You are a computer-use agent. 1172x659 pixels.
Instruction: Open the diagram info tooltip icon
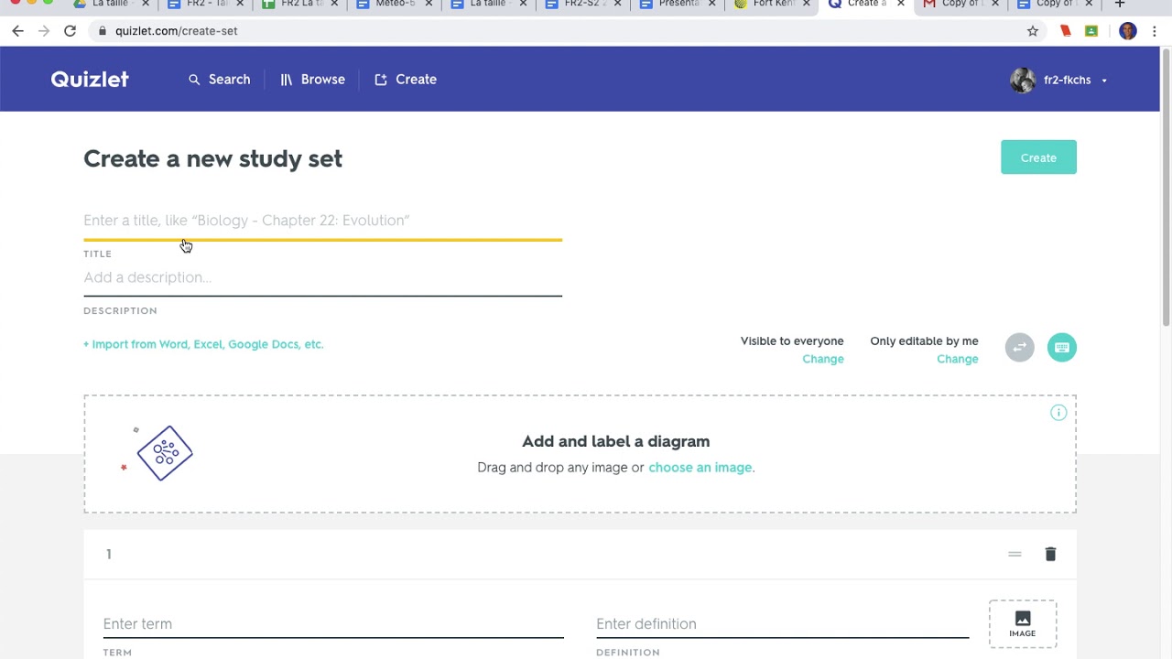coord(1058,412)
